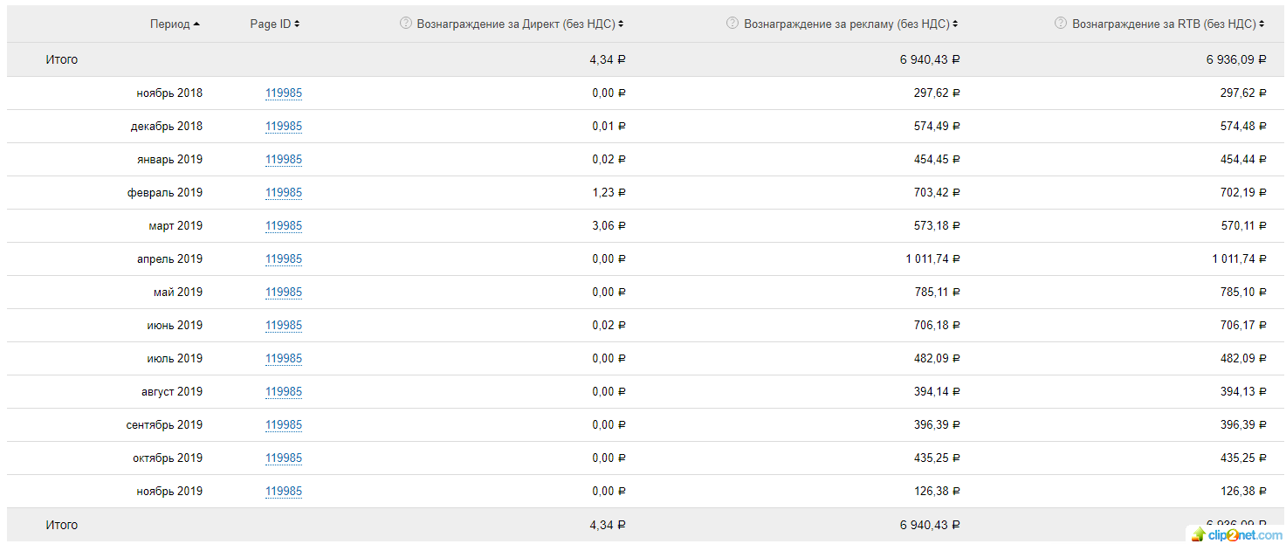Open Page ID link for ноябрь 2019

284,492
